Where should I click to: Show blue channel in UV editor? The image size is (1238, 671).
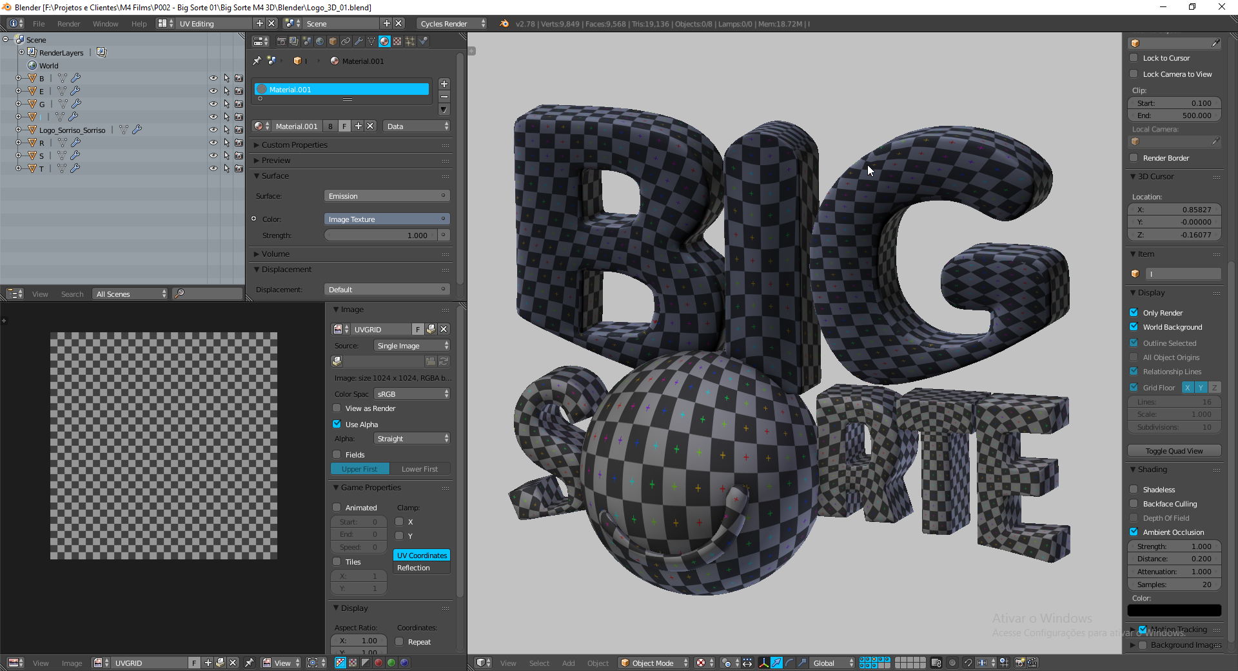[x=404, y=663]
